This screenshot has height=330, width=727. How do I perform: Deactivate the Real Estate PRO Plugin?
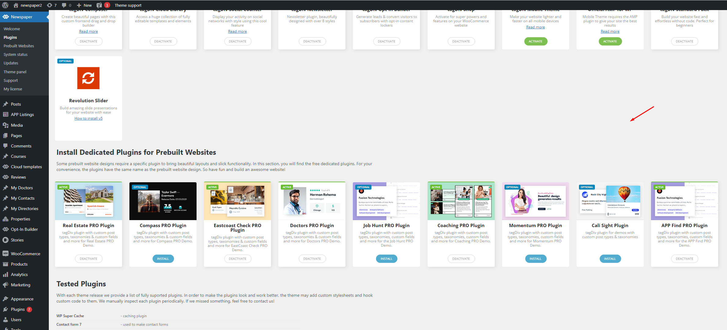[89, 259]
